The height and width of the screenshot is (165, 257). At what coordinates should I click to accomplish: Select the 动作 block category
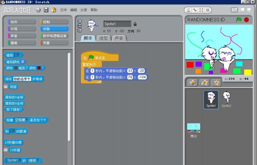click(22, 22)
